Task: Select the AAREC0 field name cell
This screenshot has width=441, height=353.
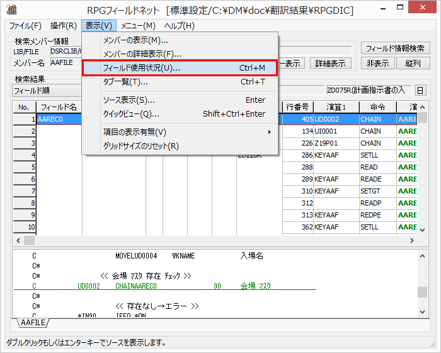Action: click(x=59, y=119)
